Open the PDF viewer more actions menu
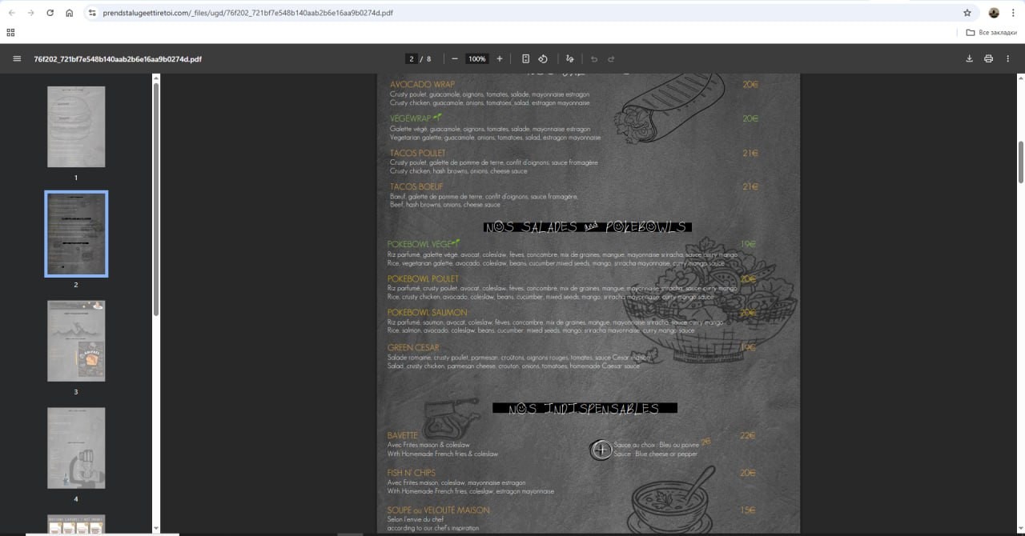 coord(1008,58)
